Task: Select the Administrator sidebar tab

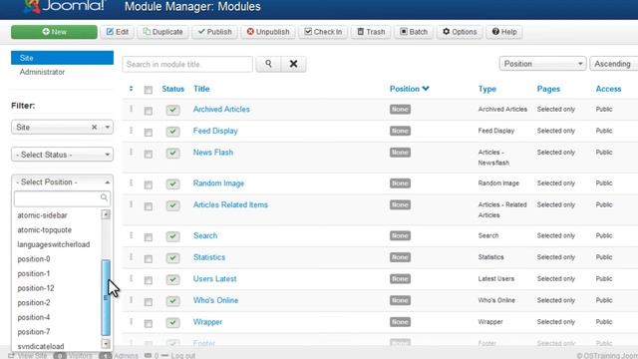Action: tap(42, 72)
